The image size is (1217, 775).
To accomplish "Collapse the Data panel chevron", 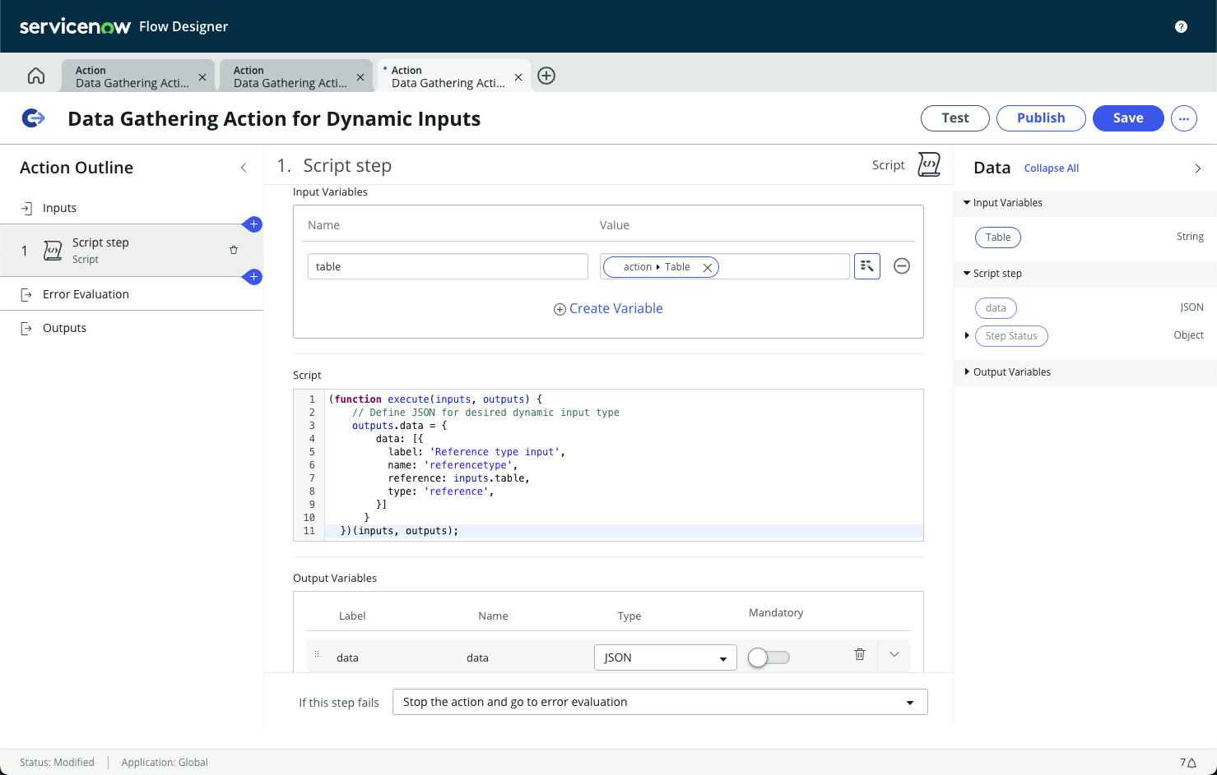I will (1198, 168).
